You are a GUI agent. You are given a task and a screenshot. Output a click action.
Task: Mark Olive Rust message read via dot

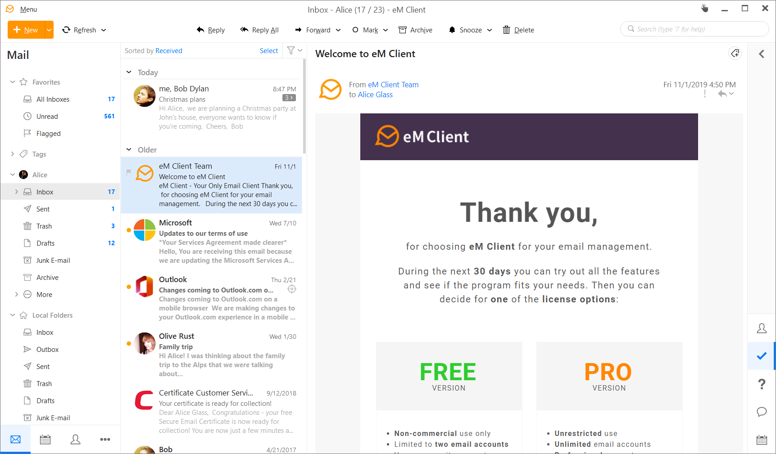pyautogui.click(x=129, y=343)
